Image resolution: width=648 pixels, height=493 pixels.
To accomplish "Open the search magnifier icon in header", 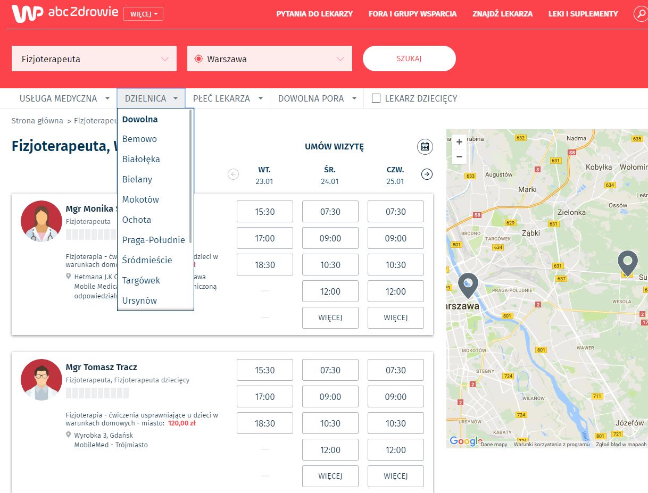I will (x=641, y=14).
